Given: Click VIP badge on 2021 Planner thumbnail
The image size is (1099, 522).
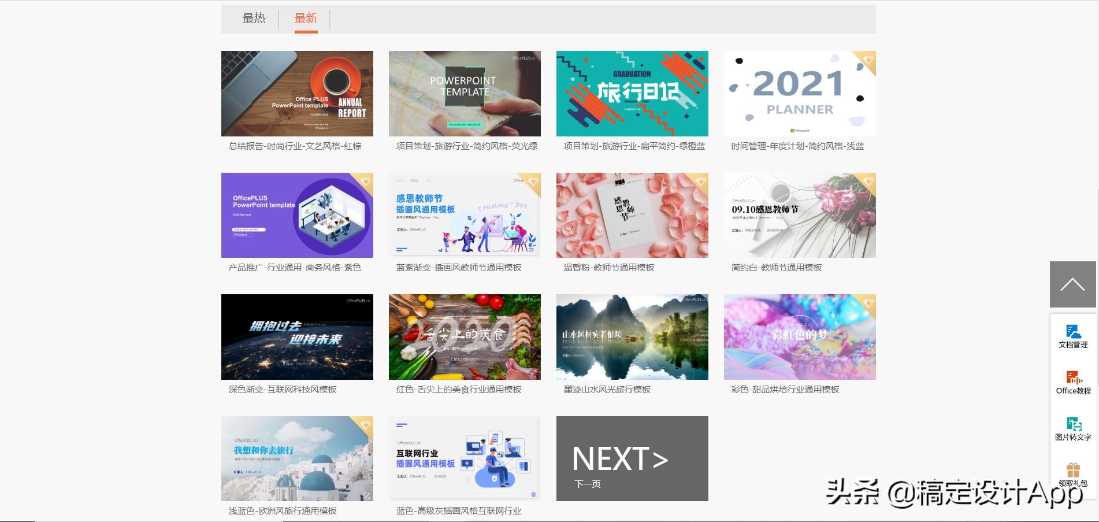Looking at the screenshot, I should pos(868,60).
